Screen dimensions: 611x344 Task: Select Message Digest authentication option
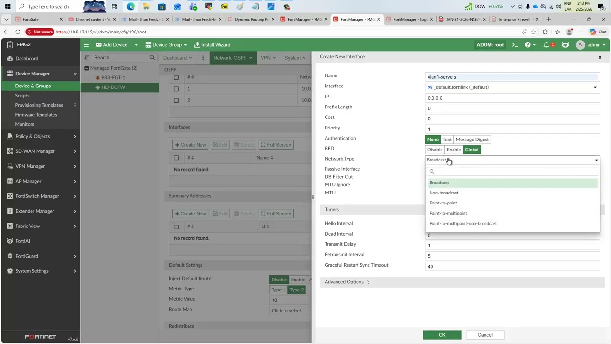tap(472, 140)
